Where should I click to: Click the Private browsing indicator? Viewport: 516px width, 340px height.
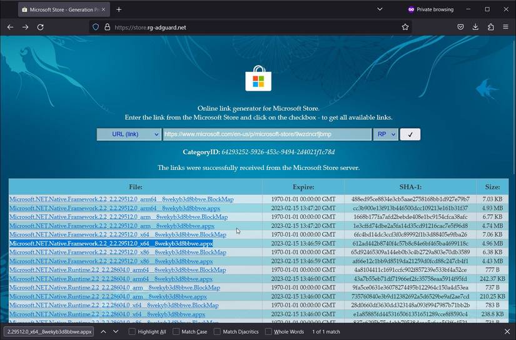point(431,9)
